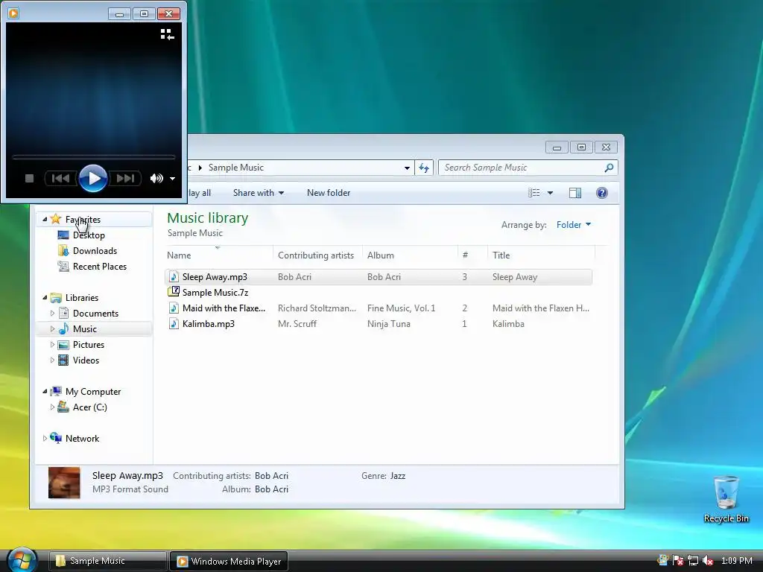Select the Libraries node
Screen dimensions: 763x572
[x=82, y=298]
